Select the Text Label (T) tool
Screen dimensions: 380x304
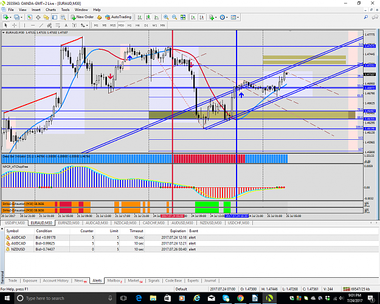click(74, 25)
